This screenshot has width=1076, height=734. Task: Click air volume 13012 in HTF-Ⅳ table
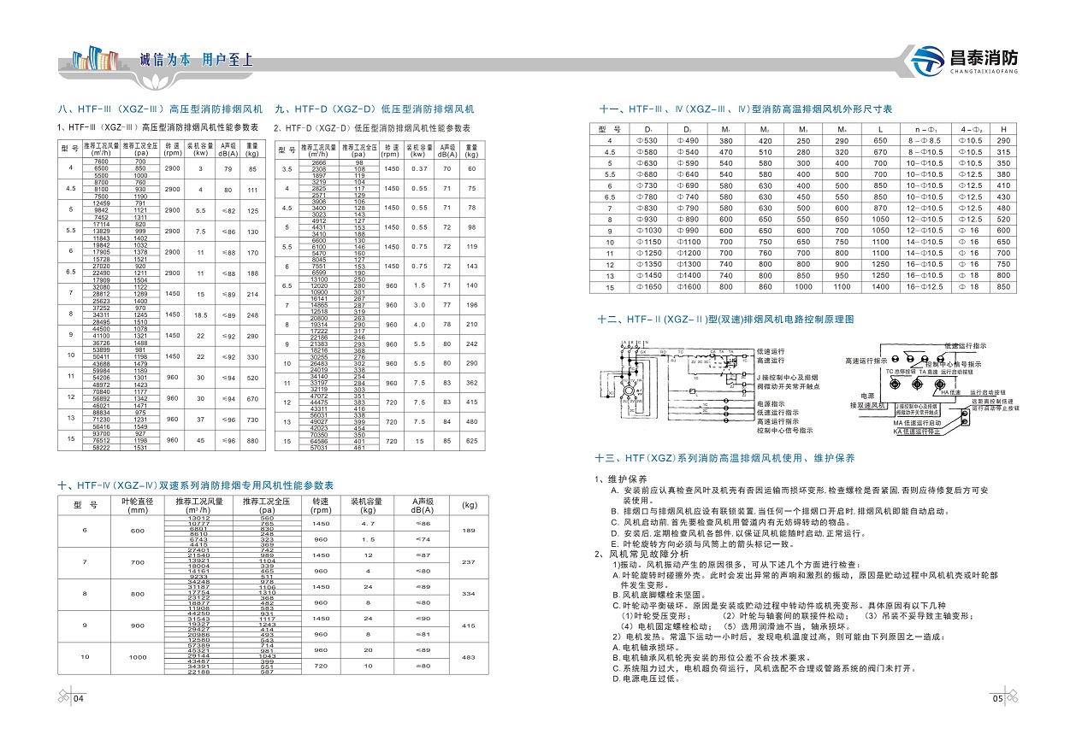(198, 519)
